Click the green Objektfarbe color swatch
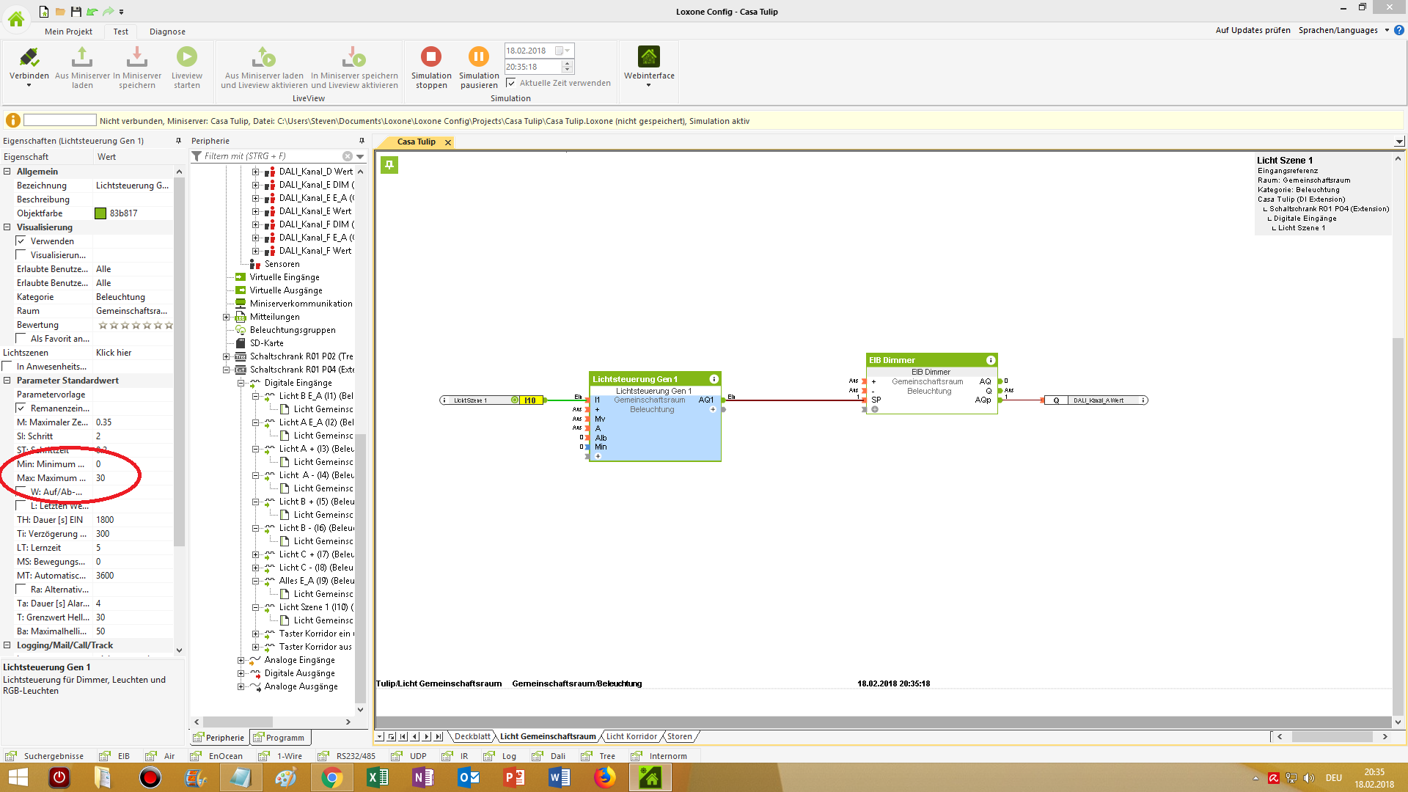The width and height of the screenshot is (1408, 792). coord(101,213)
